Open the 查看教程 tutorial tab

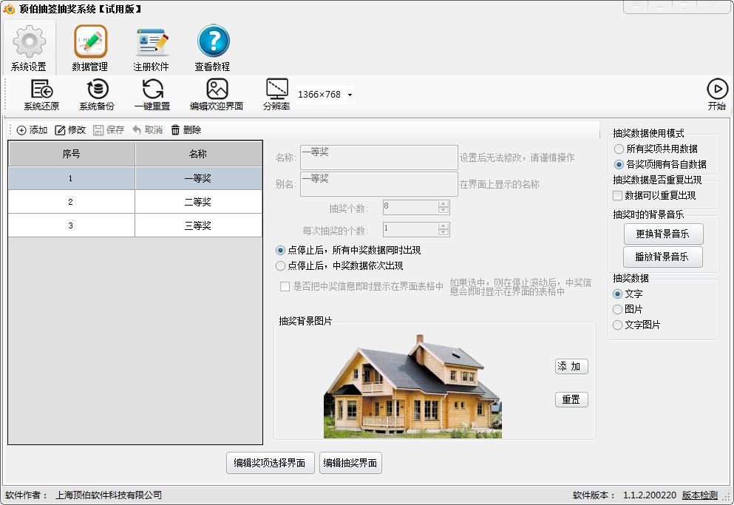tap(213, 49)
